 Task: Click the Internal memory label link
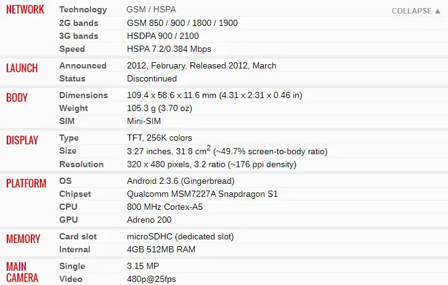coord(75,249)
